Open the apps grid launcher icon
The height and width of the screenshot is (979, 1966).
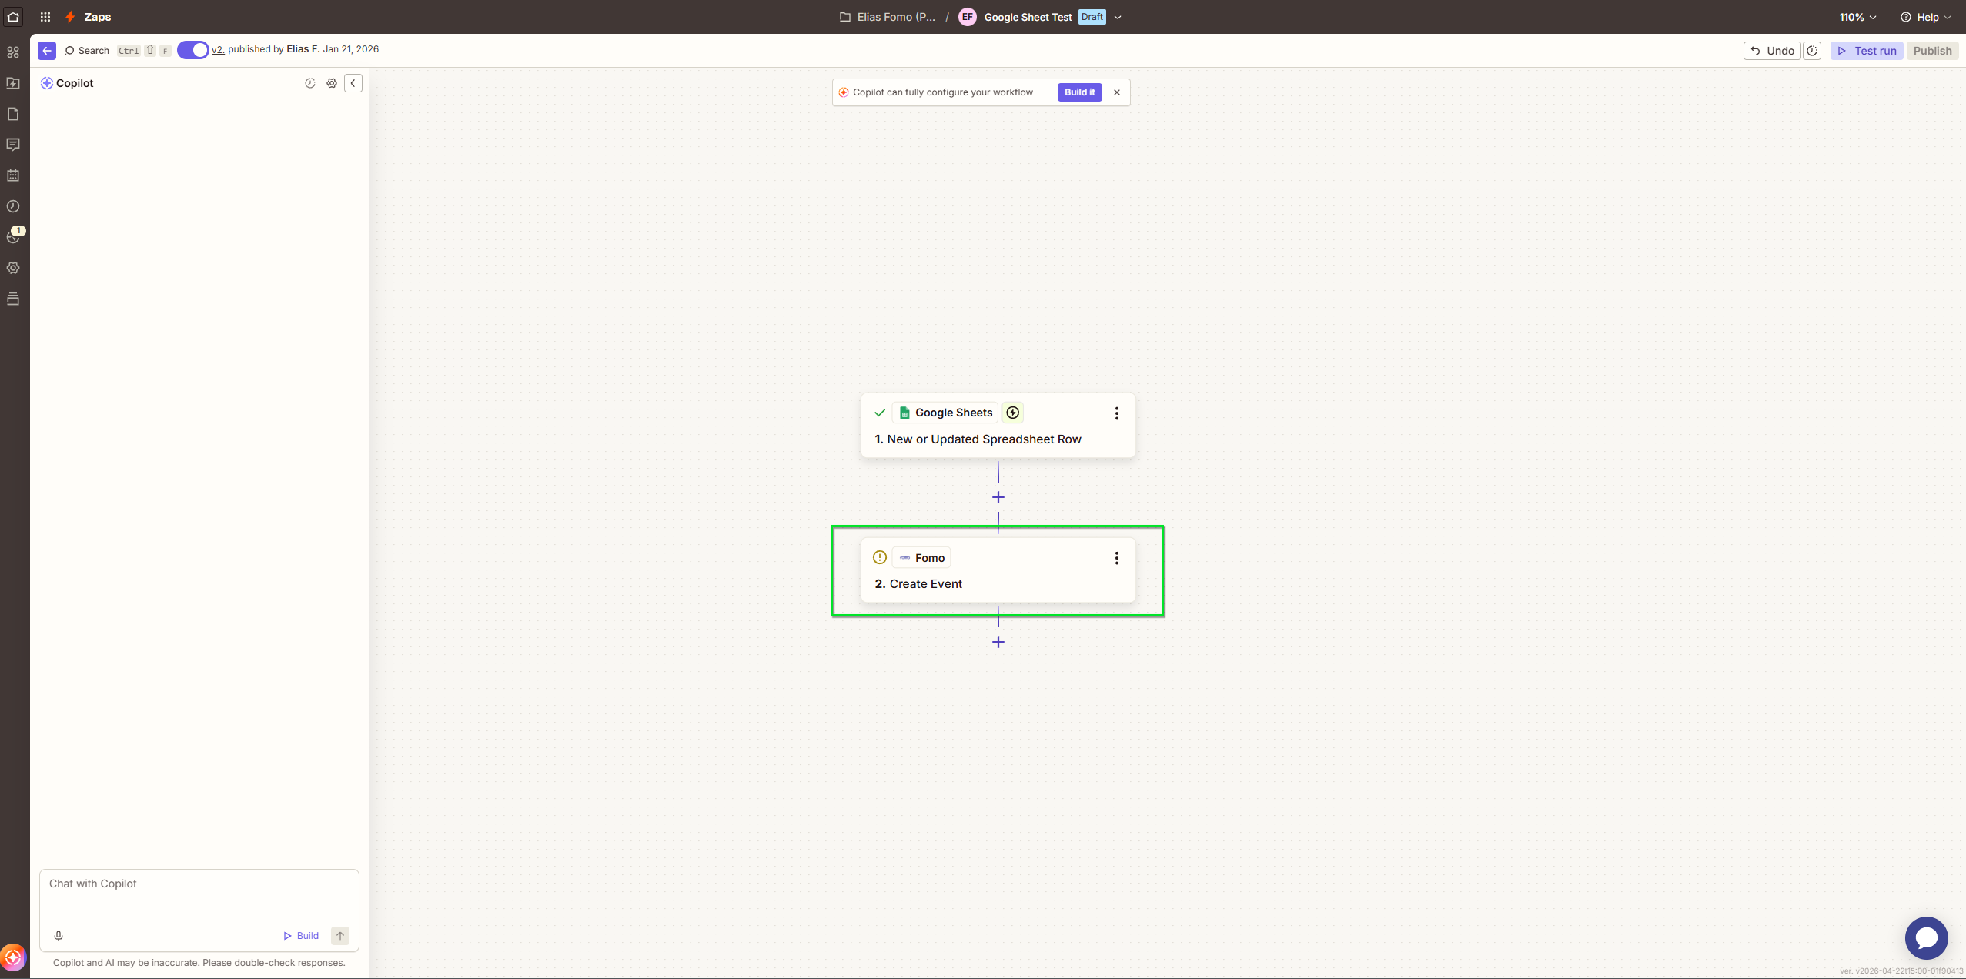coord(45,17)
